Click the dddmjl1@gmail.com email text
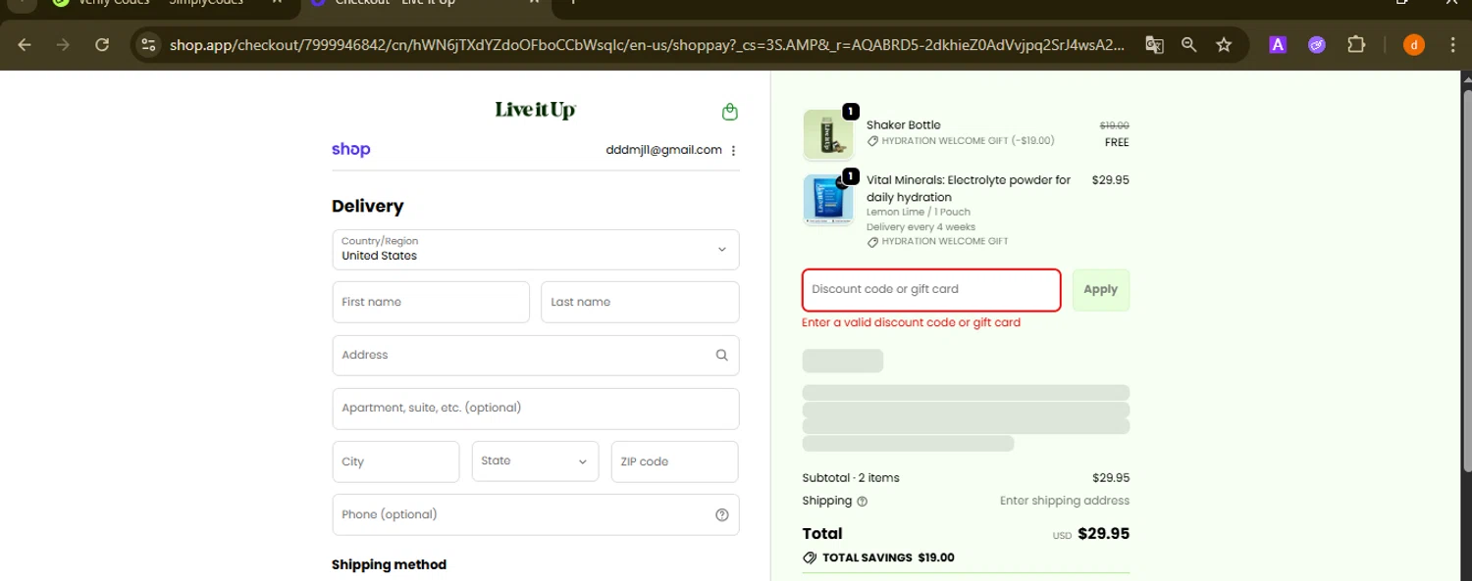The width and height of the screenshot is (1472, 581). coord(664,150)
